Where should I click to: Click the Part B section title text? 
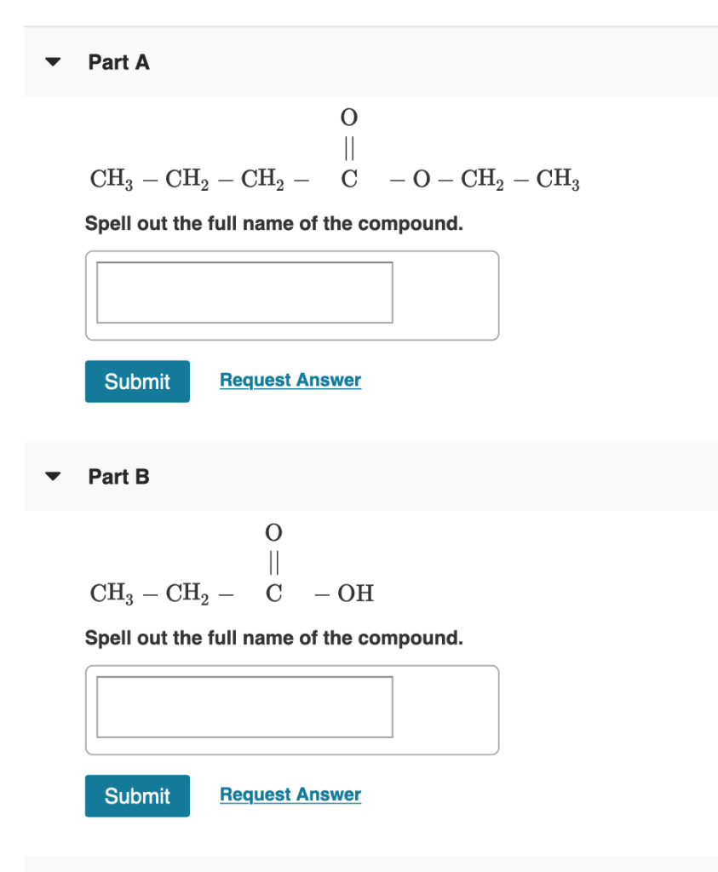pyautogui.click(x=118, y=477)
